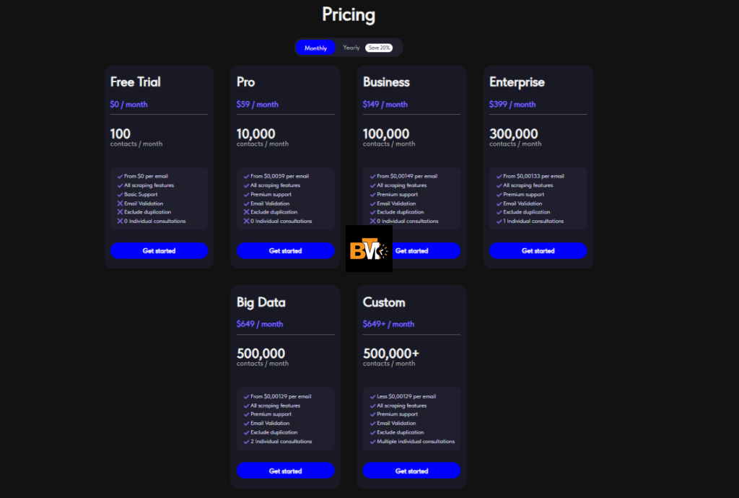Click checkmark beside Free Trial Basic Support
The width and height of the screenshot is (739, 498).
120,195
